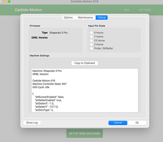The image size is (163, 142).
Task: Open the log with Show Log
Action: tap(32, 123)
